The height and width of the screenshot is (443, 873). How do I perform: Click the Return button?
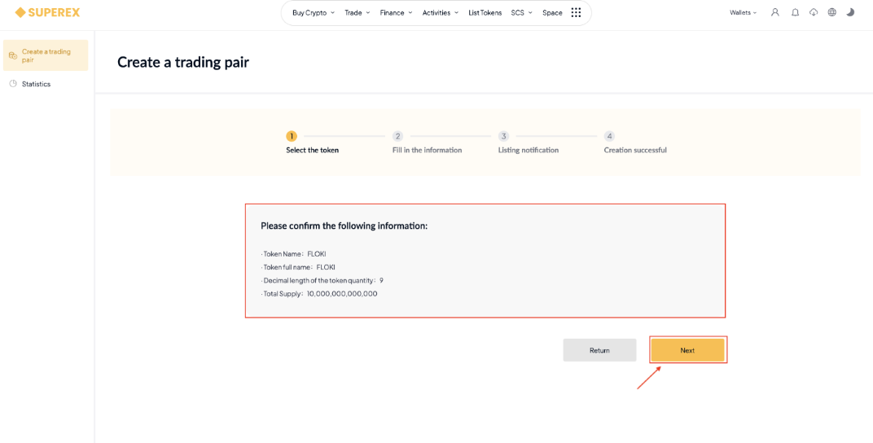(x=599, y=350)
